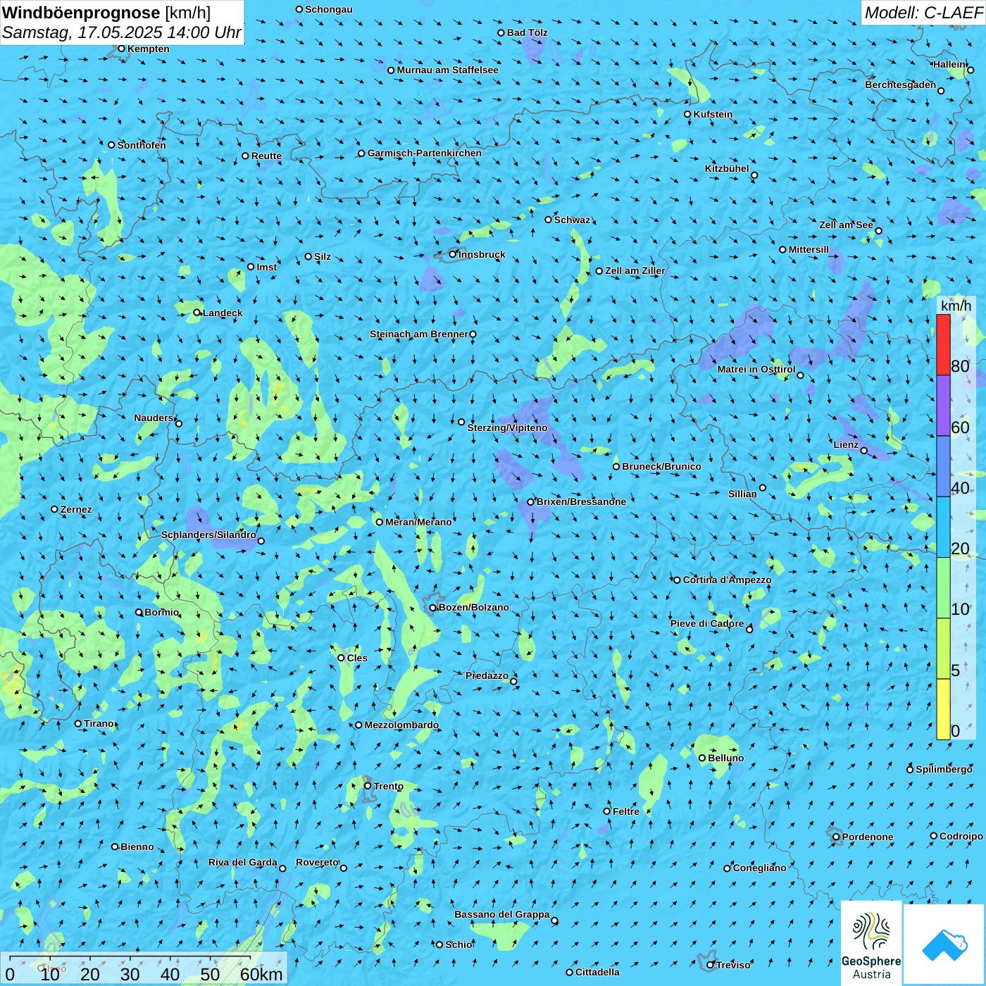Click the Pordenone label
Screen dimensions: 986x986
coord(868,837)
